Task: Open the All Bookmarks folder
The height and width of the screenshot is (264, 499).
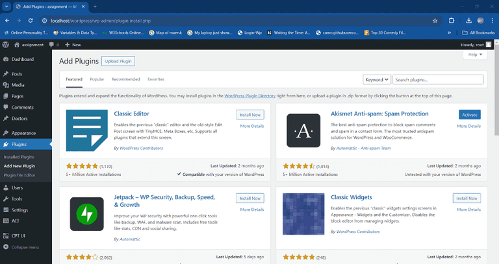Action: pyautogui.click(x=478, y=32)
